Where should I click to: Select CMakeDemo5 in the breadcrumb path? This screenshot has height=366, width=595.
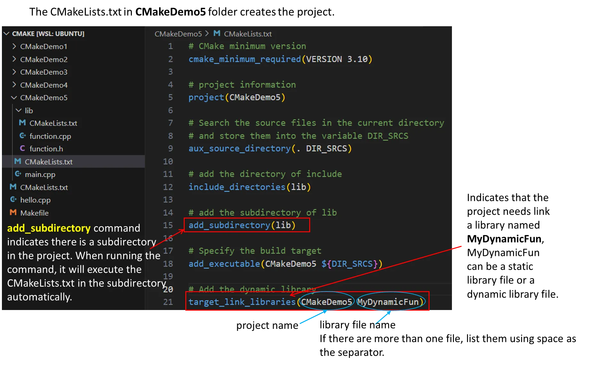click(178, 34)
